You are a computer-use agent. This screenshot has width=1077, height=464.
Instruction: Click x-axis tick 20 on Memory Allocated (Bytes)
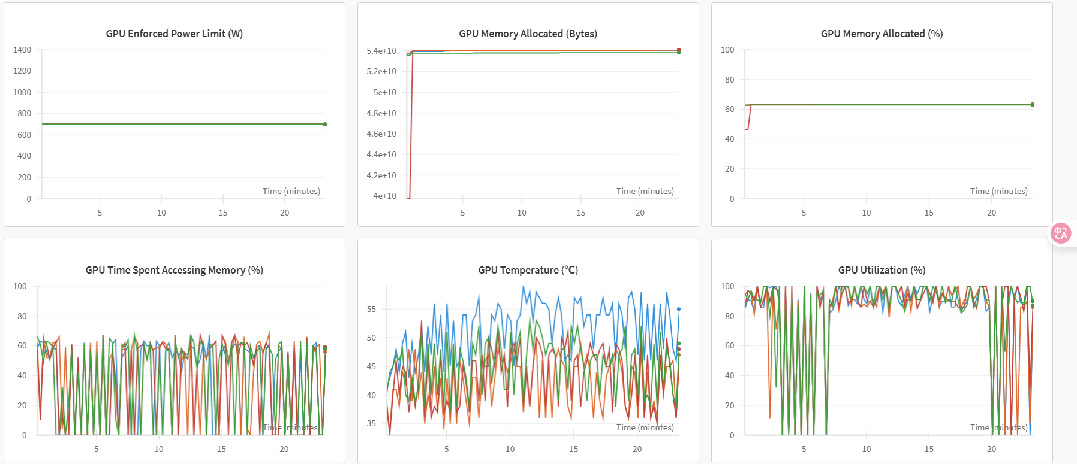[640, 213]
